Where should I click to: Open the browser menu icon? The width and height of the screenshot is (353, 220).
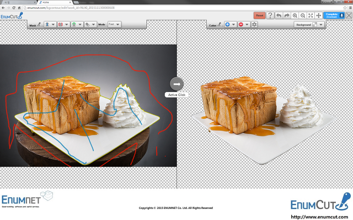(350, 8)
